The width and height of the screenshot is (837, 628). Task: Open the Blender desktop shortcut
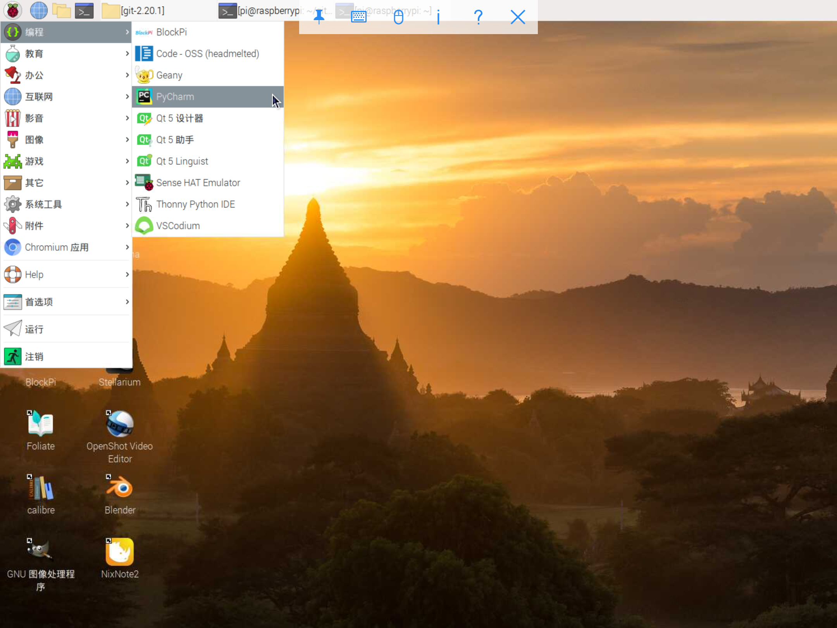coord(120,494)
